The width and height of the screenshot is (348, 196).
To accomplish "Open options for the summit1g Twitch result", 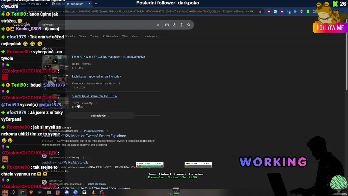I will [x=96, y=103].
